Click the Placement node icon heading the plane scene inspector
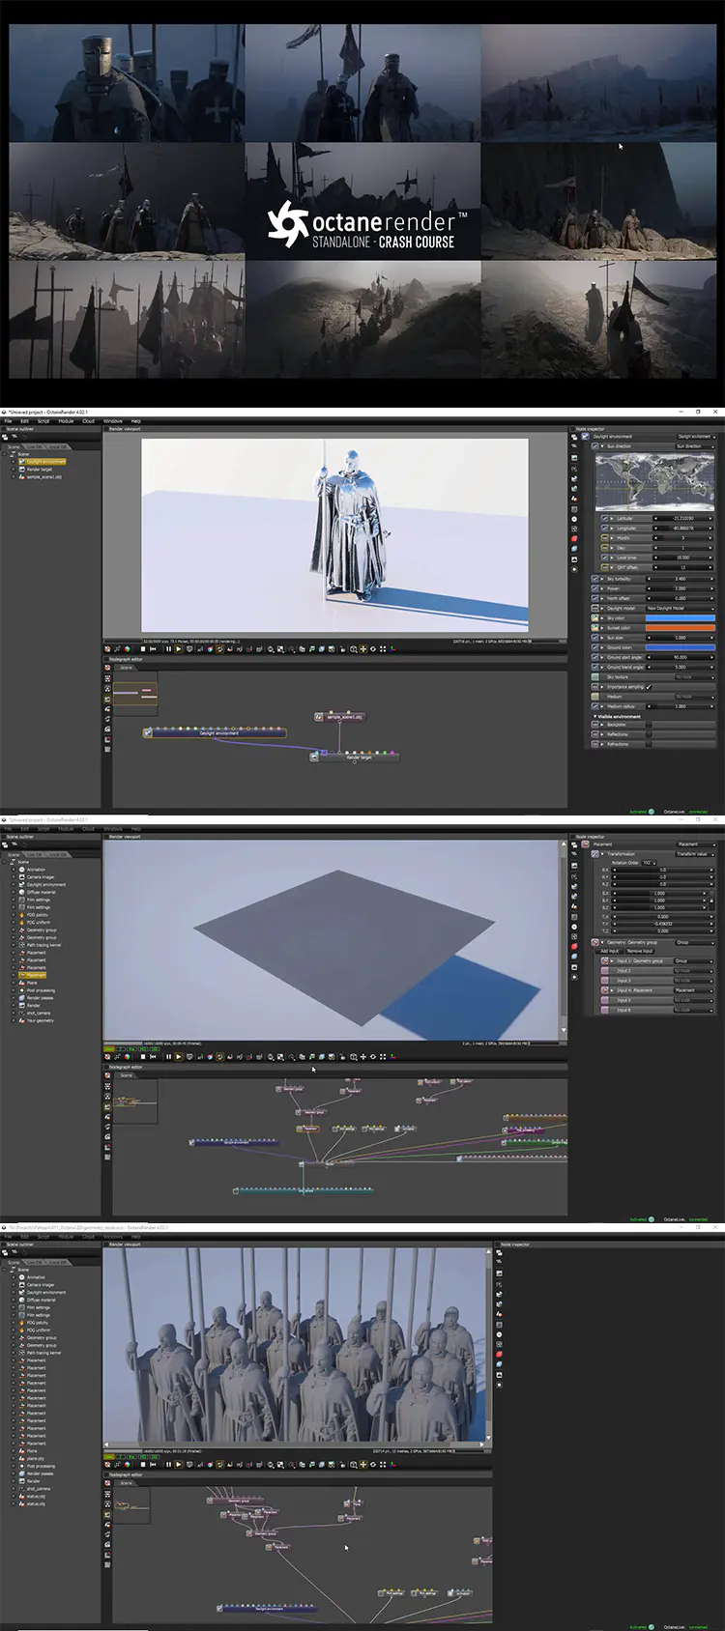The width and height of the screenshot is (725, 1631). [x=585, y=844]
